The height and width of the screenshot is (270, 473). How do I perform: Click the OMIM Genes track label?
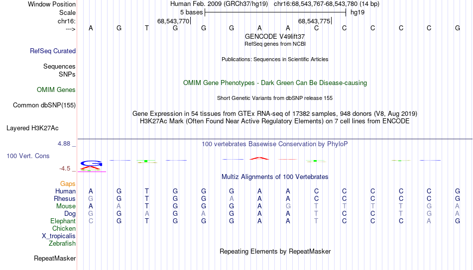tap(56, 90)
